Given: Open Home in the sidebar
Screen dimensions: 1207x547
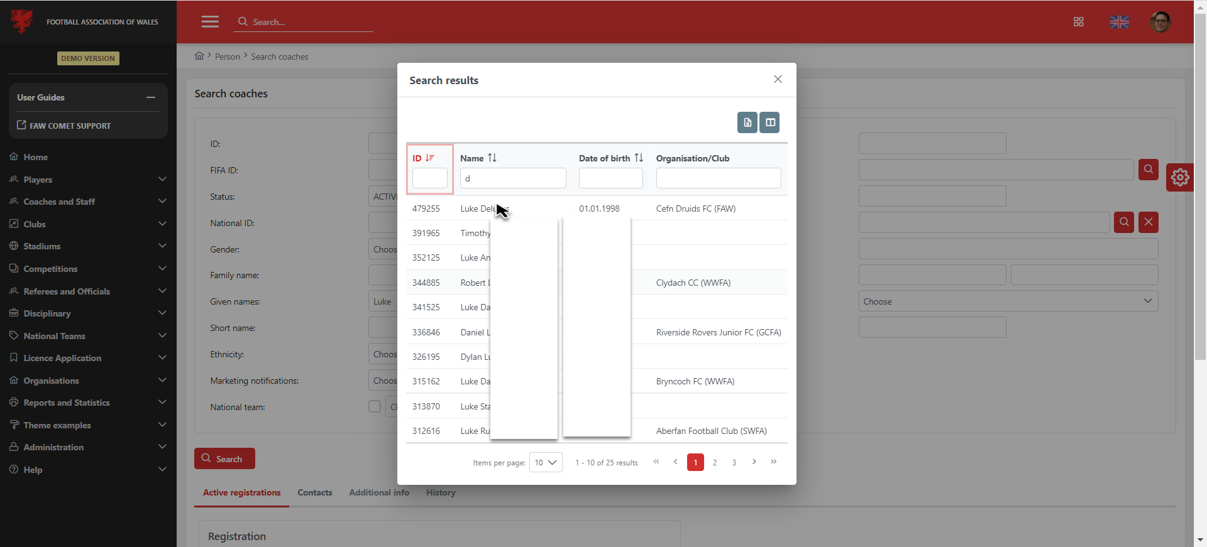Looking at the screenshot, I should coord(36,157).
